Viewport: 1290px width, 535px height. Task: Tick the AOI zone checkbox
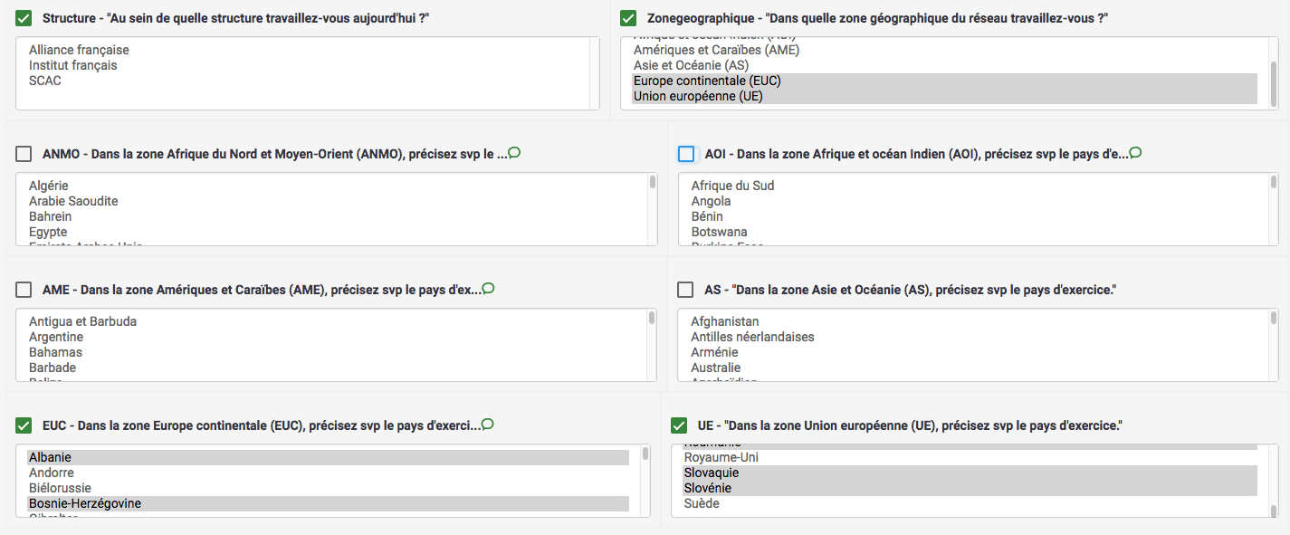[x=686, y=154]
